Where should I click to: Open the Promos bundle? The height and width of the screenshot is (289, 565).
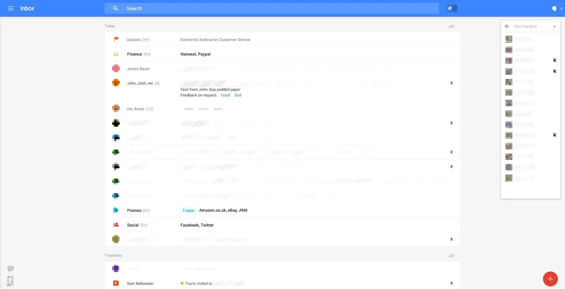(x=134, y=211)
